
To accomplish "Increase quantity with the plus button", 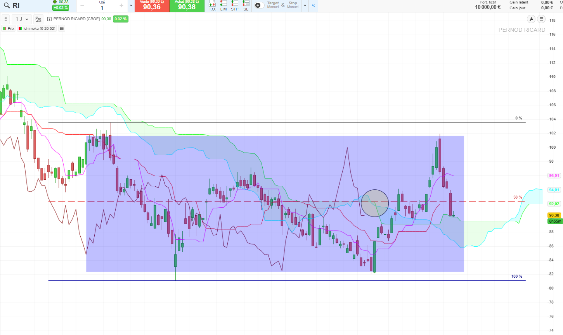I will 121,5.
